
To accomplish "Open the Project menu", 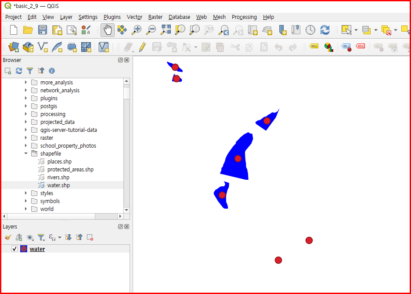I will (13, 17).
